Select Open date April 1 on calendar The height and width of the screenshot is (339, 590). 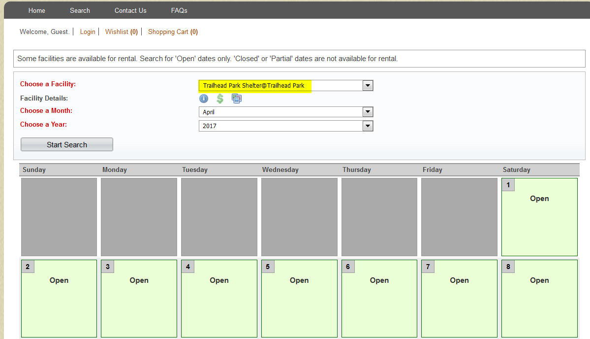539,217
